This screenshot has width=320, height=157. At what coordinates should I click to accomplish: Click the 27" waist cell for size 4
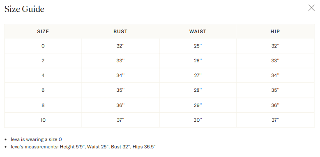(x=198, y=75)
